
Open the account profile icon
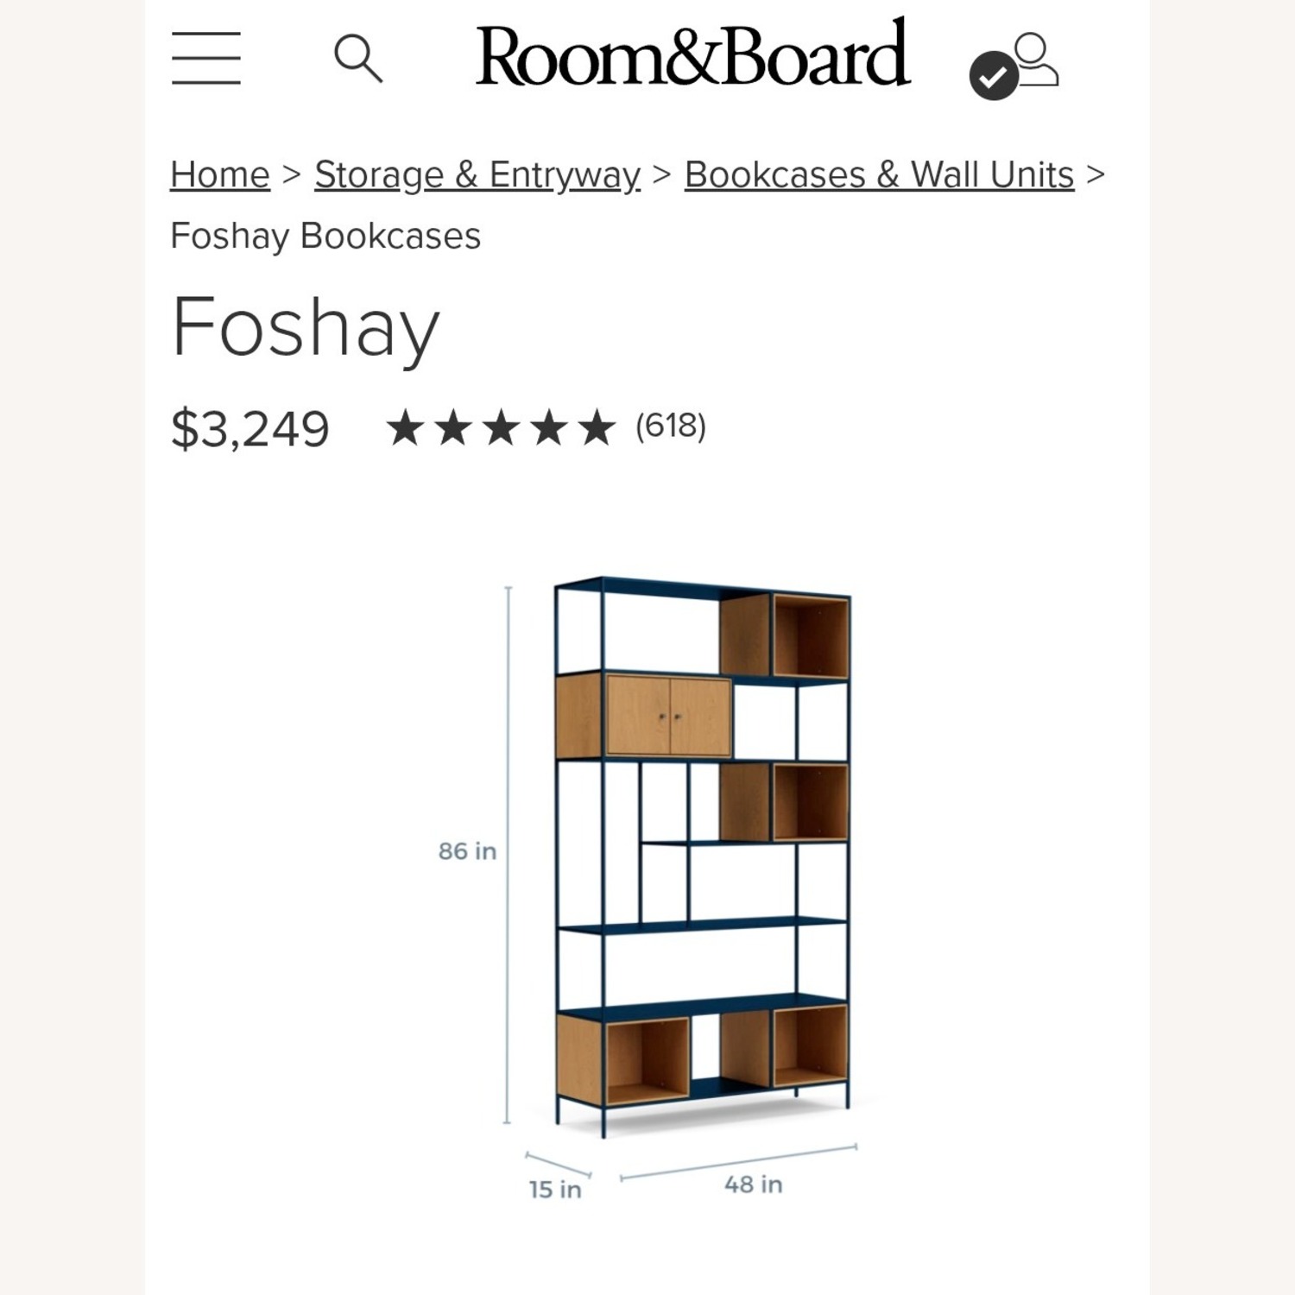(x=1036, y=60)
